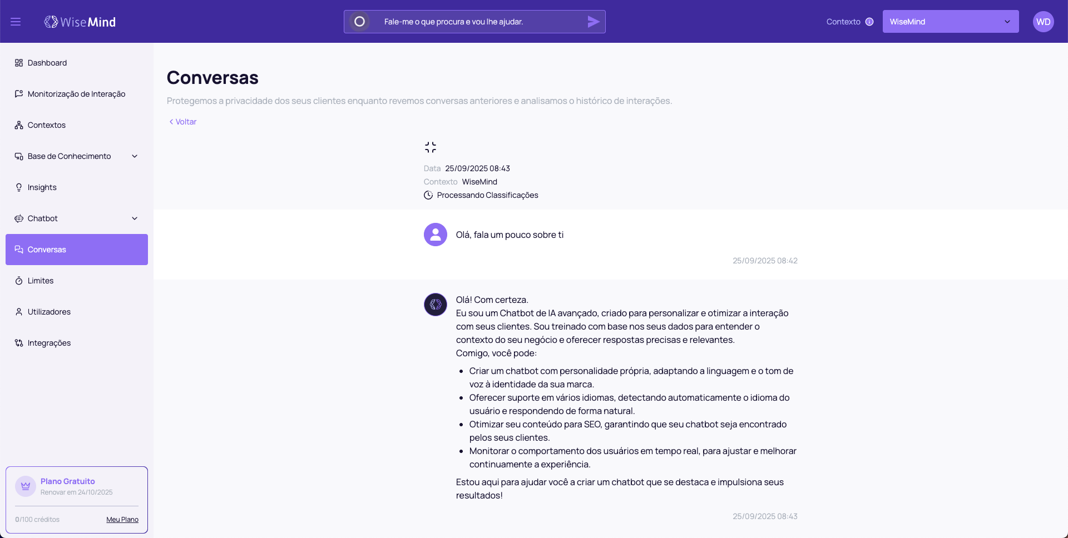This screenshot has width=1068, height=538.
Task: Click the WiseMind logo
Action: click(80, 22)
